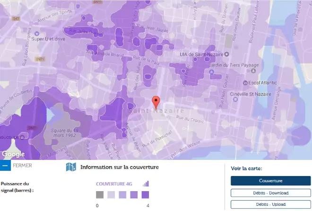Click the Rue des Halles label
The width and height of the screenshot is (312, 211).
point(137,76)
